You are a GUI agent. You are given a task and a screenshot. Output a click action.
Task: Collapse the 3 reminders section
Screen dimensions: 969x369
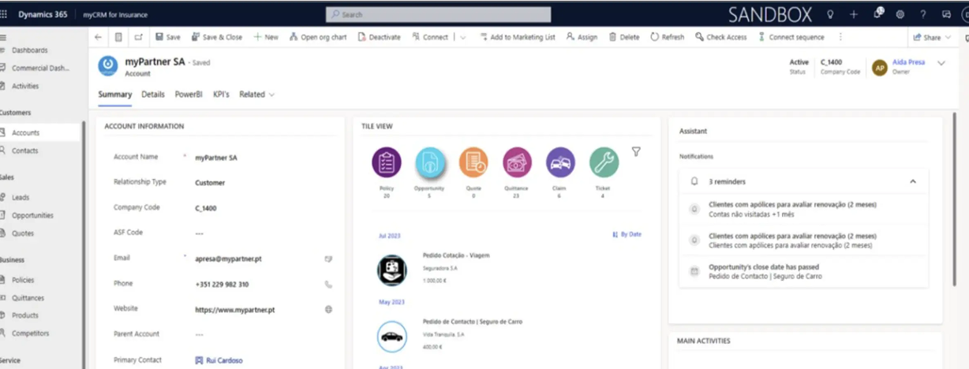point(913,181)
